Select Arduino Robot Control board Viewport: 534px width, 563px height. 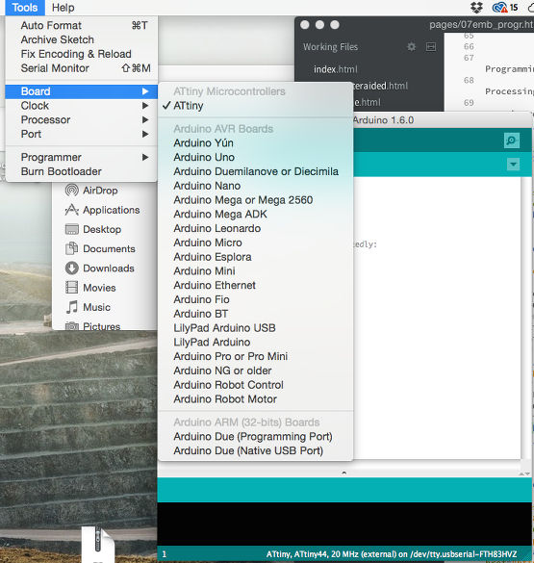click(x=256, y=385)
